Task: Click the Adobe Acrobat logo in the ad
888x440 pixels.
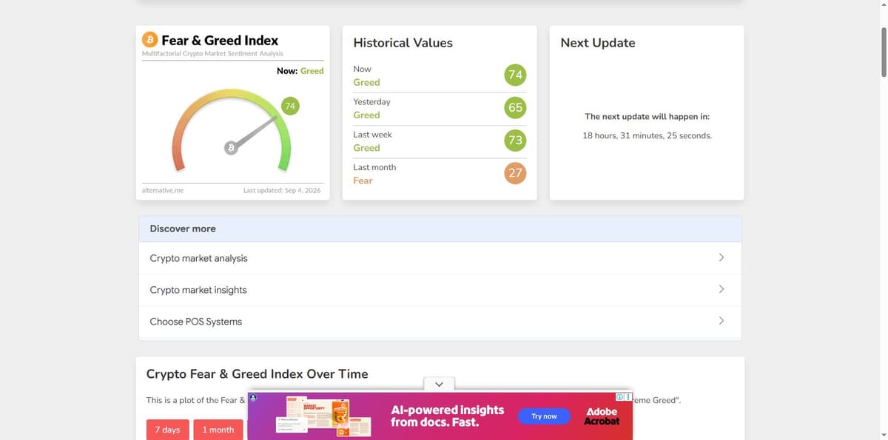Action: 602,416
